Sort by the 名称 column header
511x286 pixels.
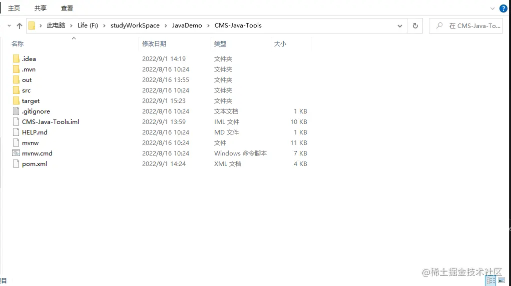click(18, 43)
